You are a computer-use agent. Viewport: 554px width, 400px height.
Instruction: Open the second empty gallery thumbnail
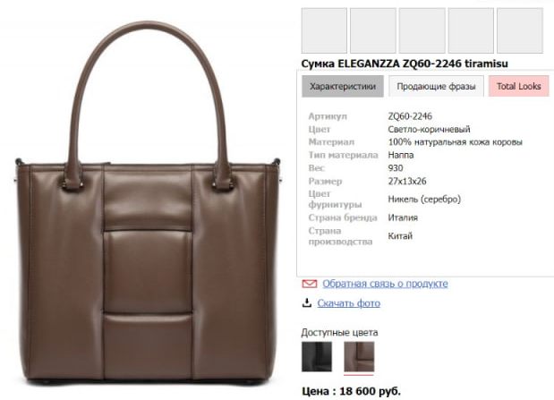(x=373, y=30)
